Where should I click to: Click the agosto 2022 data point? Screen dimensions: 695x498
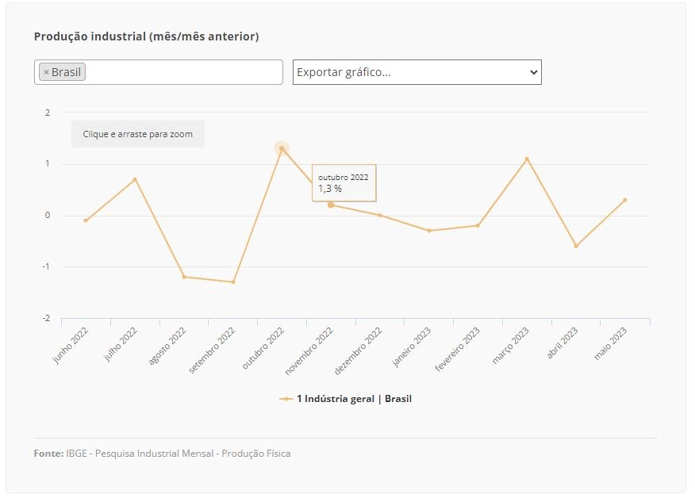coord(184,277)
